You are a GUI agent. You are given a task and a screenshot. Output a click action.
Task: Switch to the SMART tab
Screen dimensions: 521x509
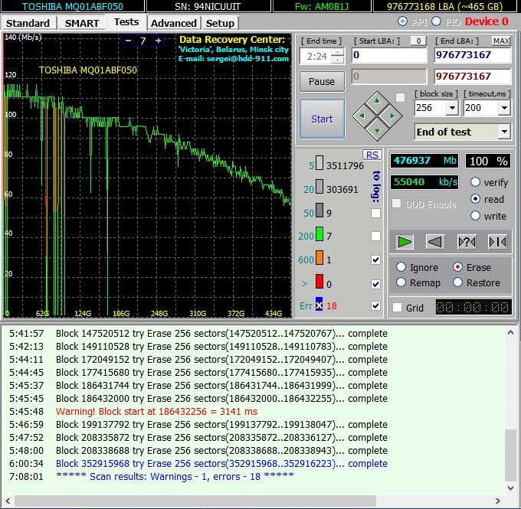click(81, 23)
